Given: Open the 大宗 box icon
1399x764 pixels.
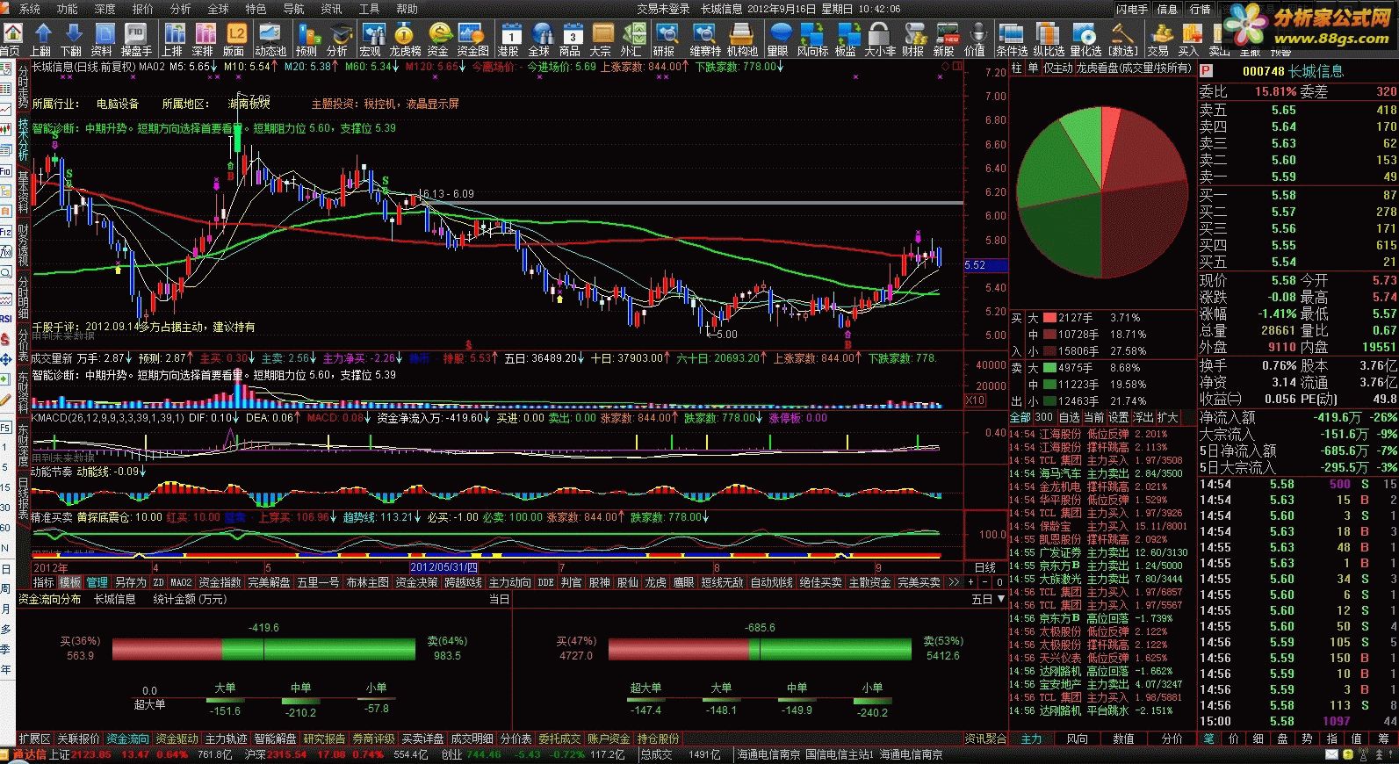Looking at the screenshot, I should pos(601,40).
